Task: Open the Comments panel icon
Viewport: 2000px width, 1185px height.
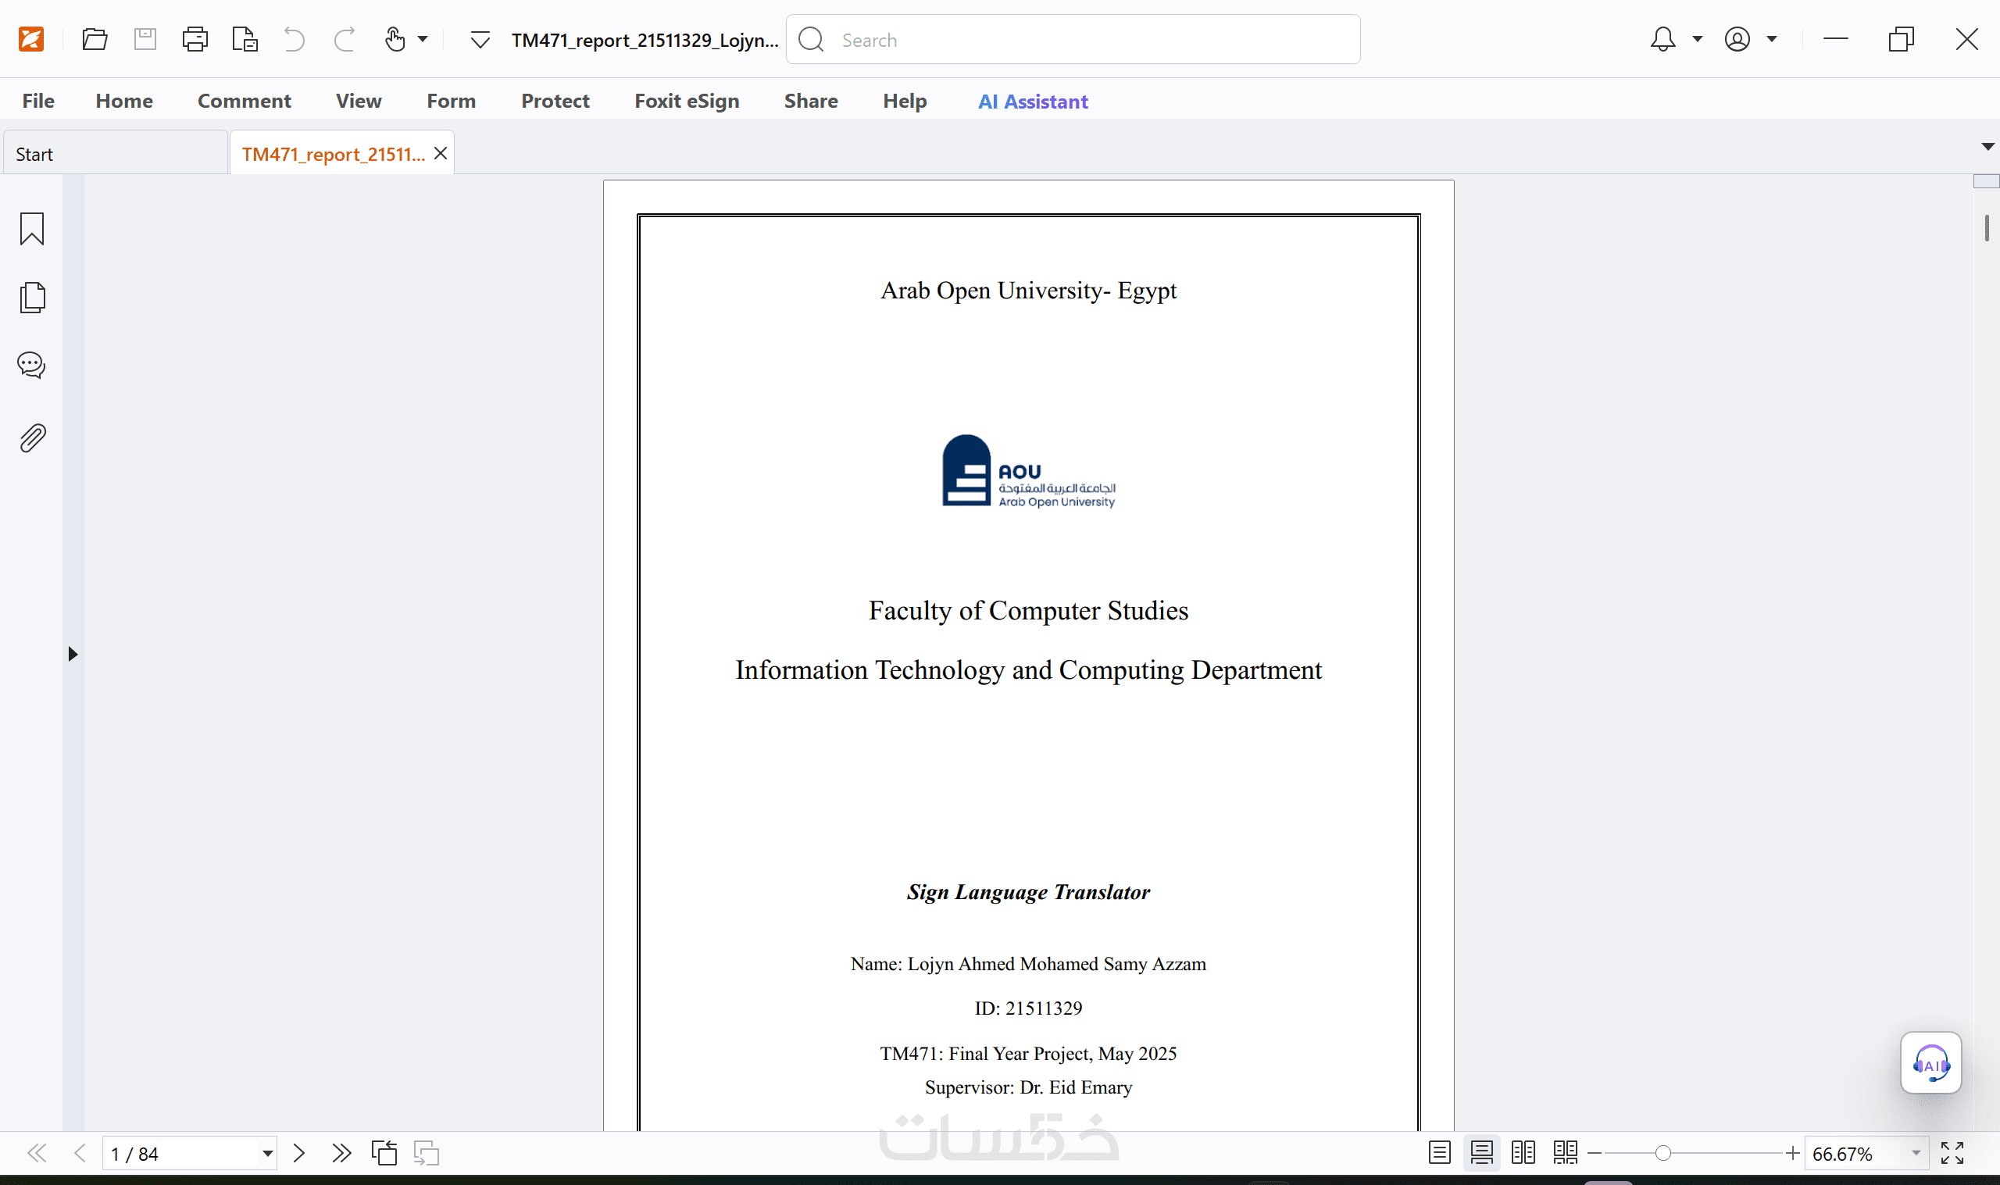Action: point(32,366)
